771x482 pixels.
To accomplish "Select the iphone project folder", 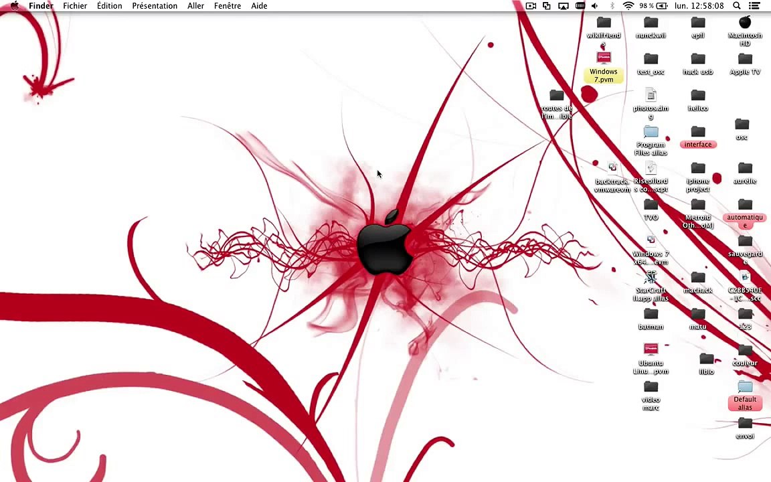I will (698, 168).
